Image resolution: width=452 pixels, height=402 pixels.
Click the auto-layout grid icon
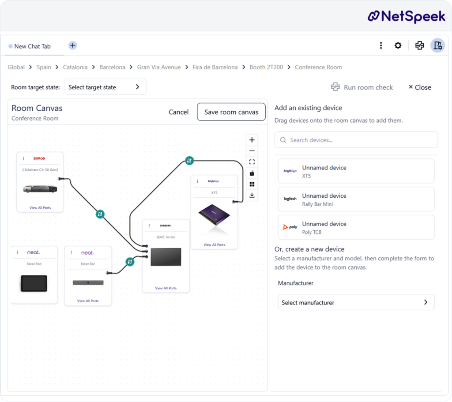[x=252, y=184]
